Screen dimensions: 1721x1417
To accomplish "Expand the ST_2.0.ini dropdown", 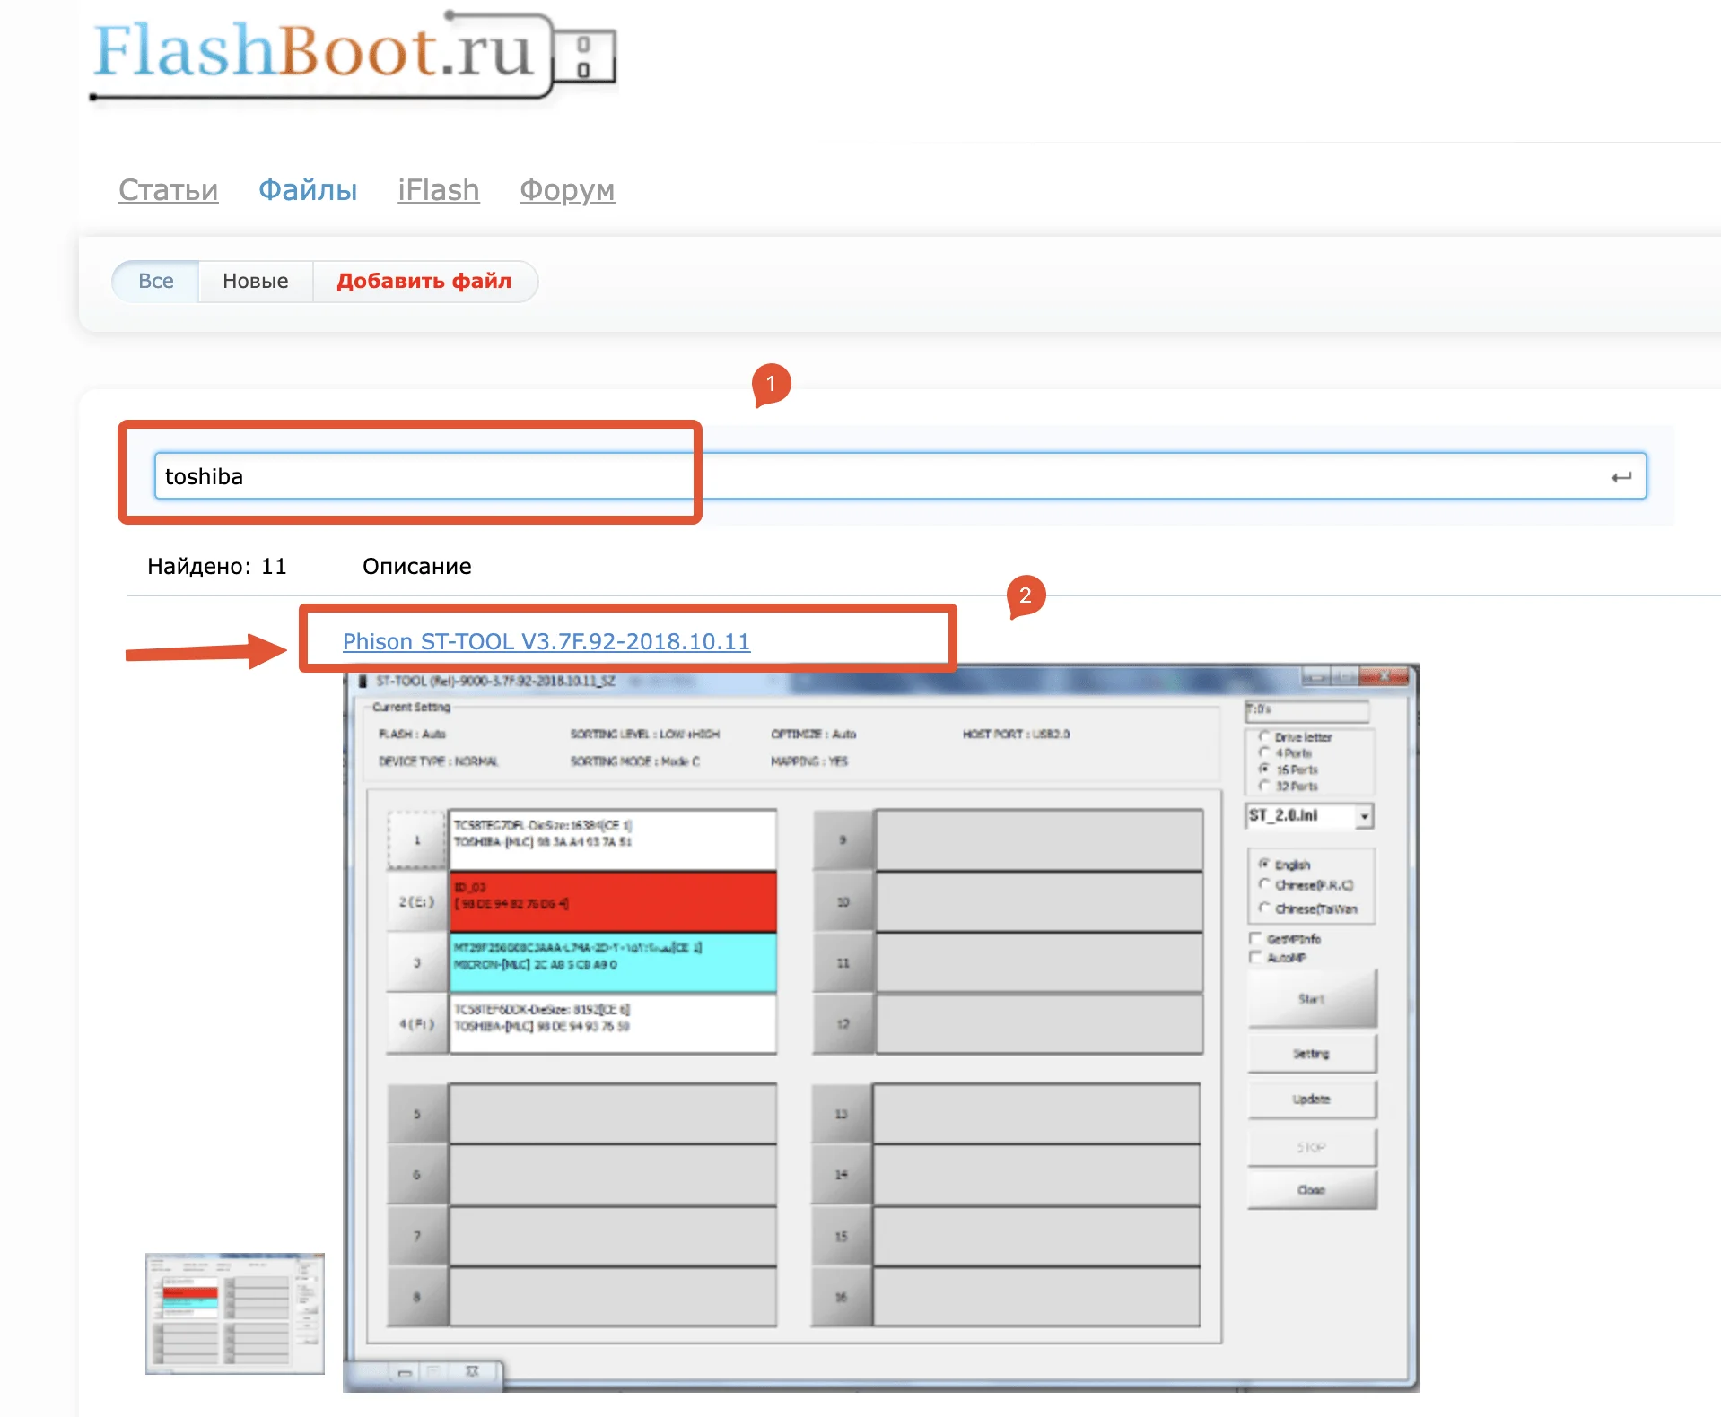I will coord(1364,816).
